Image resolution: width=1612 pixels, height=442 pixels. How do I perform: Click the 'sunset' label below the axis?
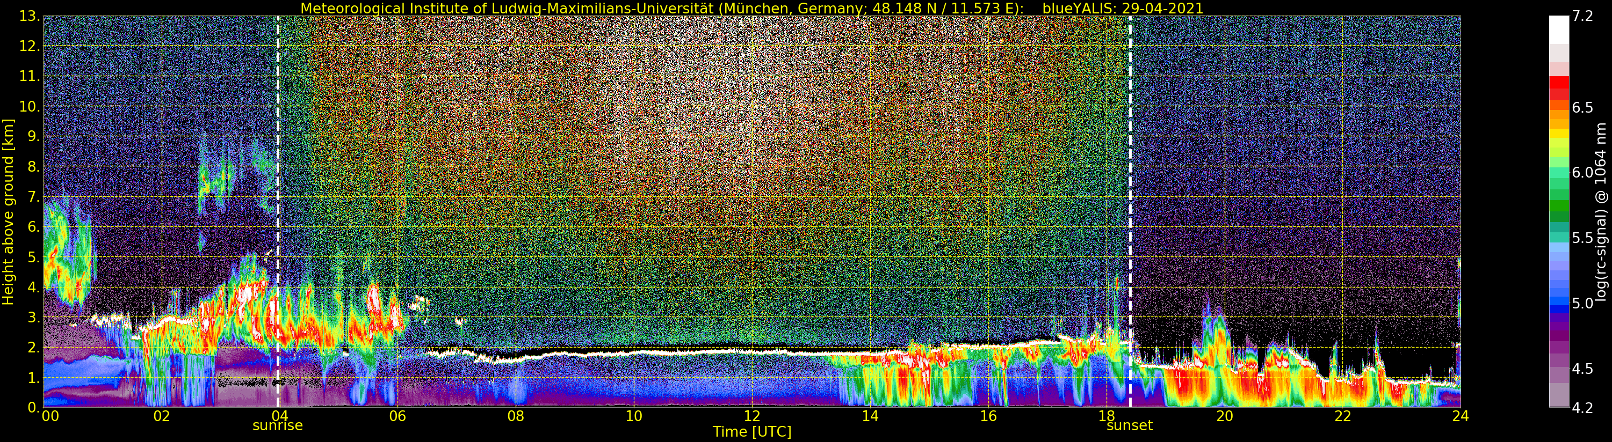pos(1129,426)
